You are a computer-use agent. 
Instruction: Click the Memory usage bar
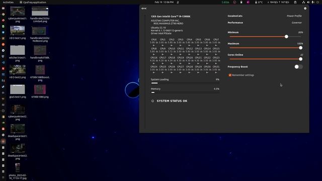tap(185, 93)
